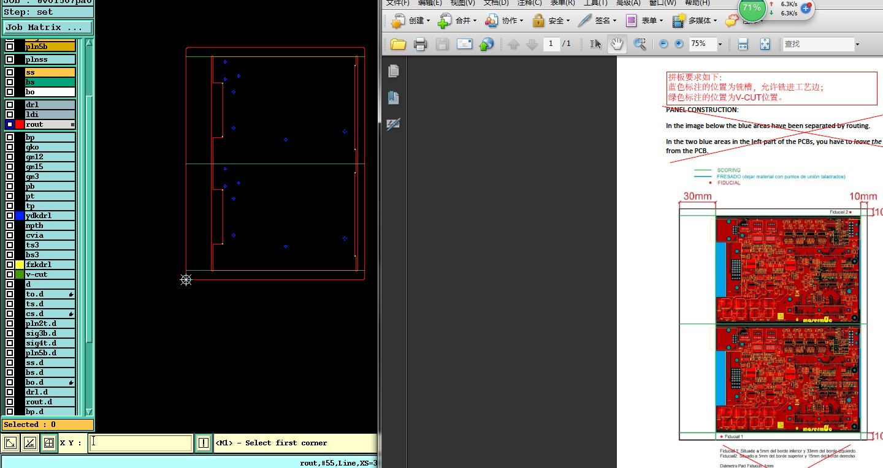Click the diagonal-arrow coordinate mode icon

[10, 443]
